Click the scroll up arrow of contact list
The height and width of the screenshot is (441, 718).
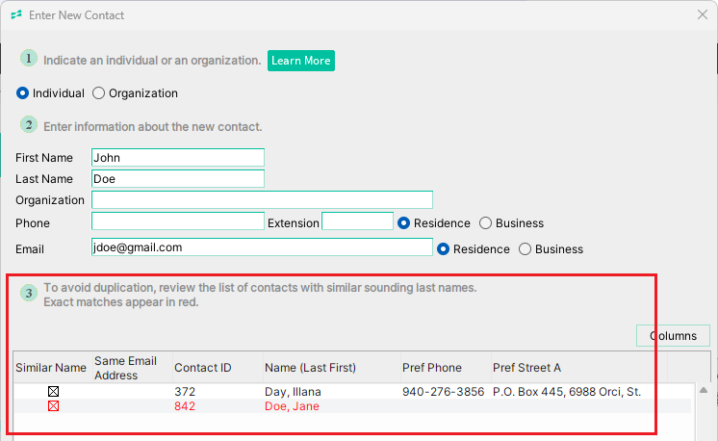[704, 391]
